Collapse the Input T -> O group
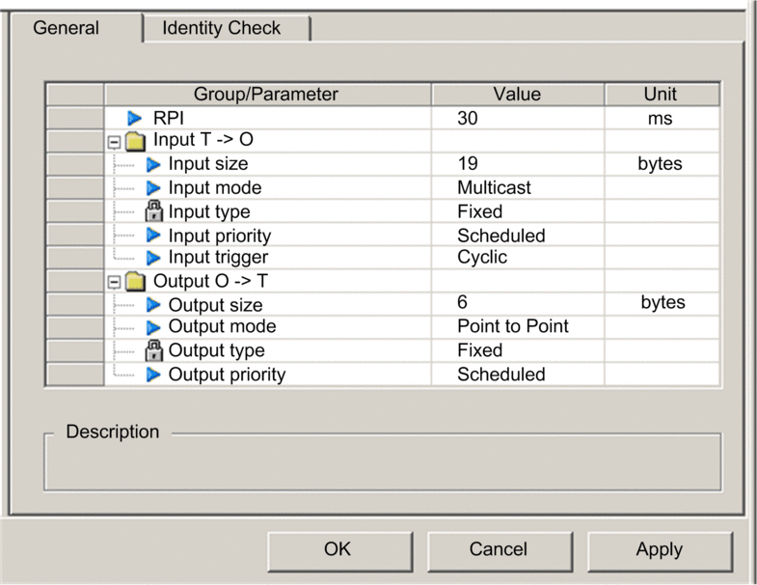Screen dimensions: 757x585 [x=115, y=142]
